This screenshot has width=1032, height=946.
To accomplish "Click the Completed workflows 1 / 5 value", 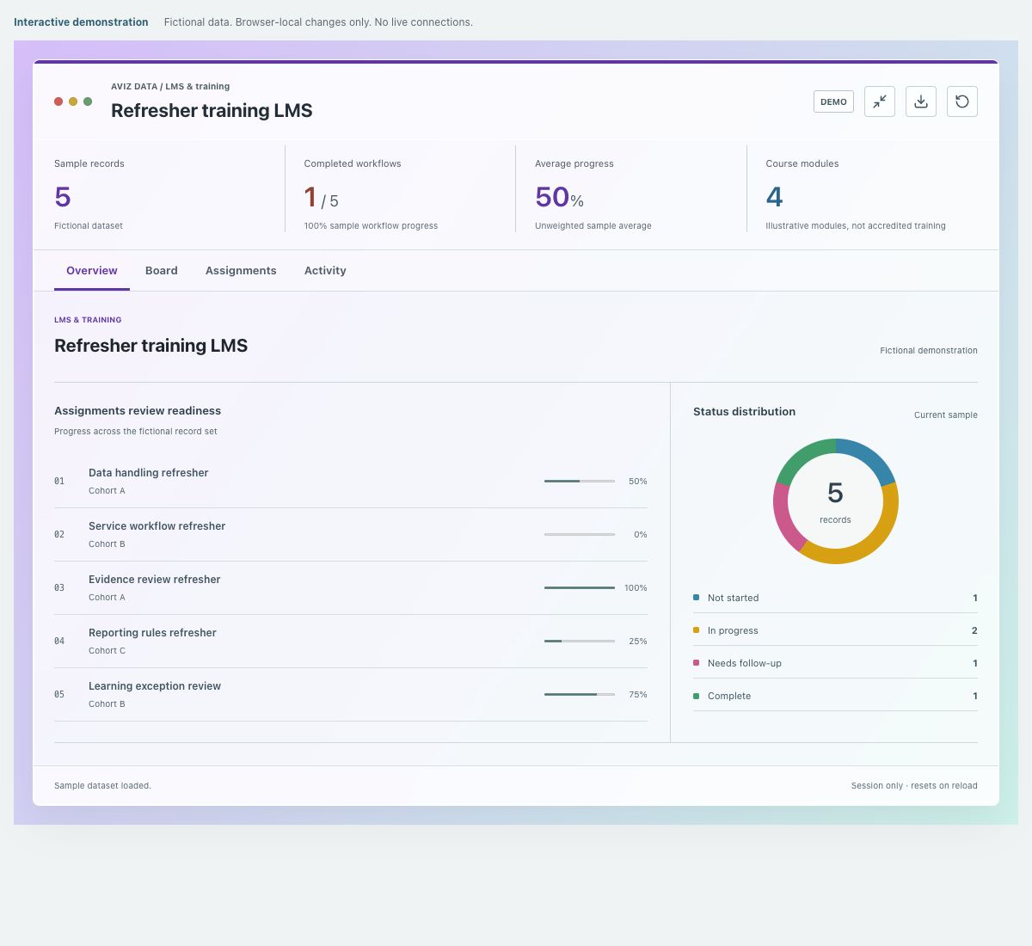I will pyautogui.click(x=321, y=198).
